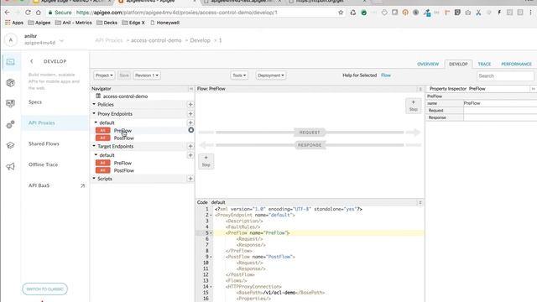Screen dimensions: 537x302
Task: Collapse the Policies section
Action: click(94, 104)
